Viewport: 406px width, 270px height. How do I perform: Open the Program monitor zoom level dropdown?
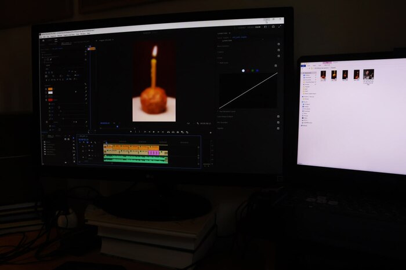click(x=114, y=123)
